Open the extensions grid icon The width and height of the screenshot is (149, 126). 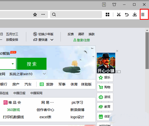107,14
